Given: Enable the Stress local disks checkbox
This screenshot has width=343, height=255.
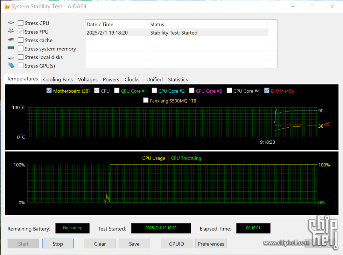Looking at the screenshot, I should pos(21,57).
